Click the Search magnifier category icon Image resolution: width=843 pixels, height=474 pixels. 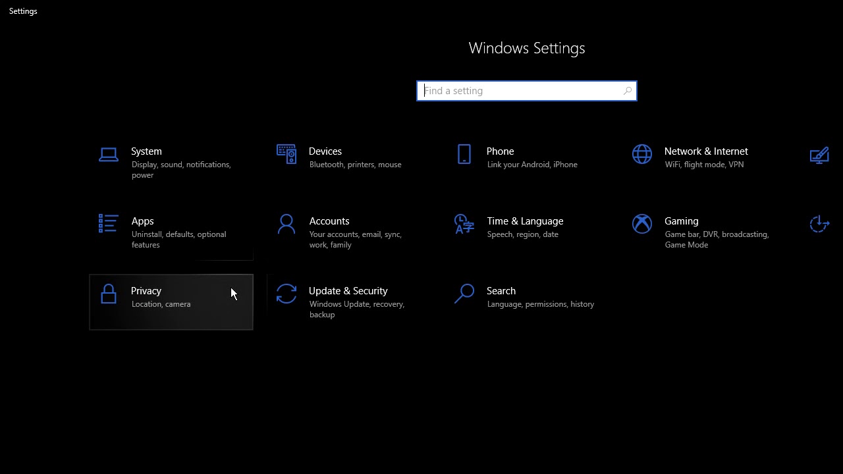click(464, 294)
